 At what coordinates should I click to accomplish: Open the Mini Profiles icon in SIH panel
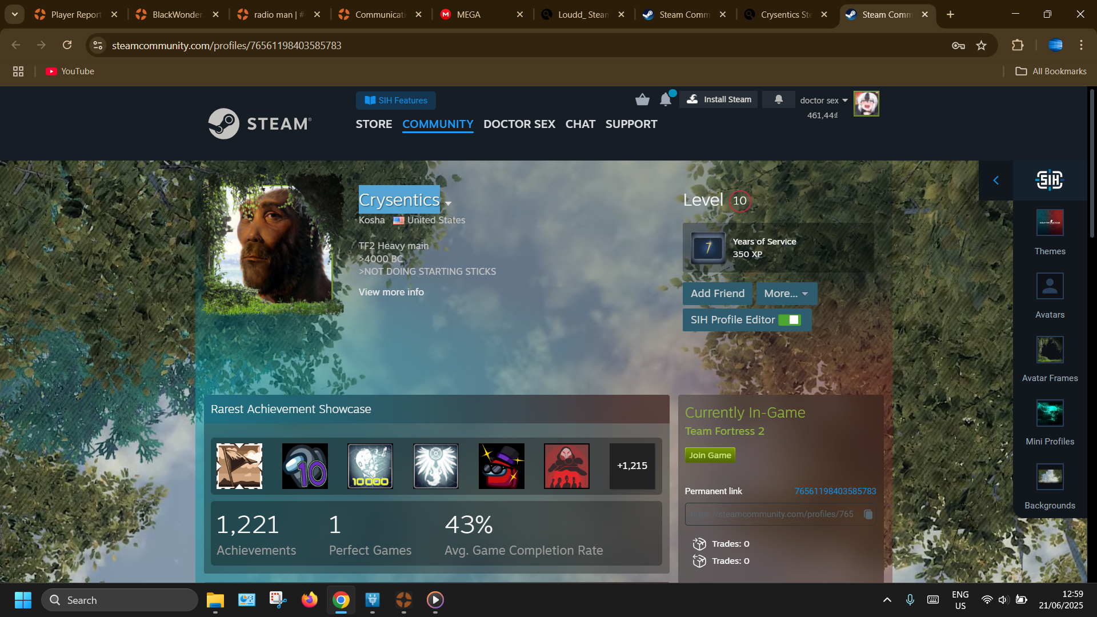pyautogui.click(x=1050, y=413)
